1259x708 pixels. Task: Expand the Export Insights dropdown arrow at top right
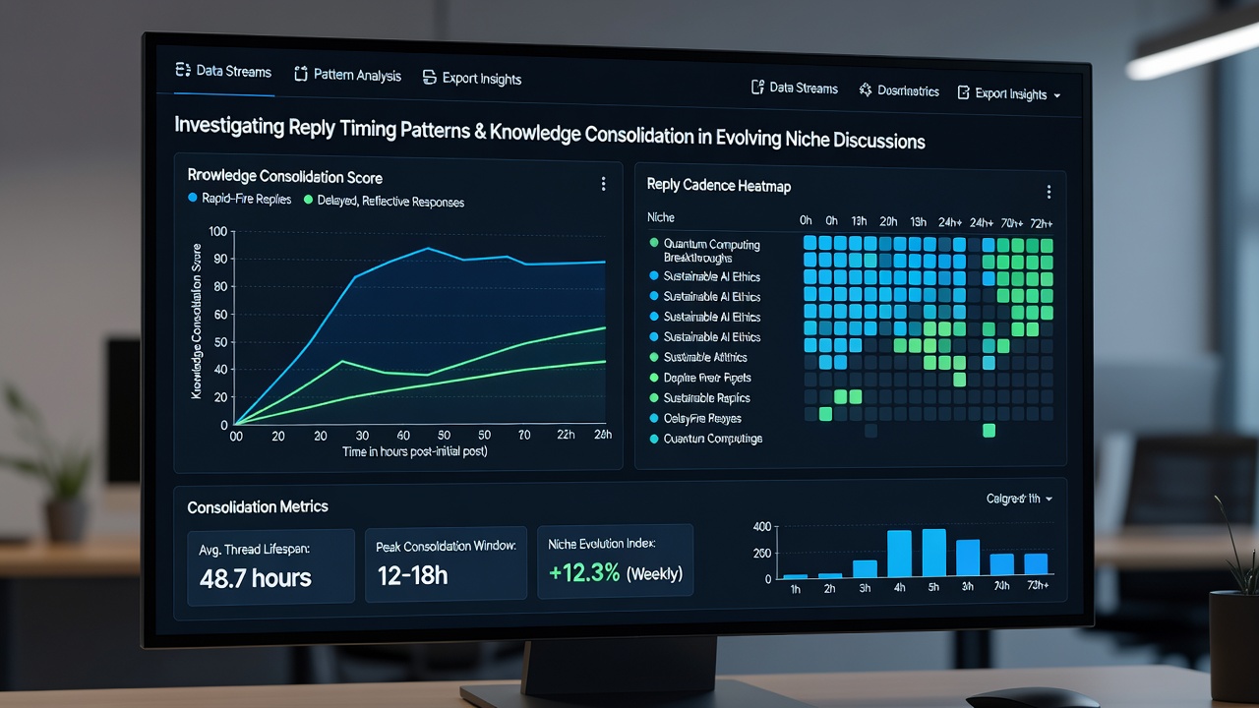coord(1056,96)
